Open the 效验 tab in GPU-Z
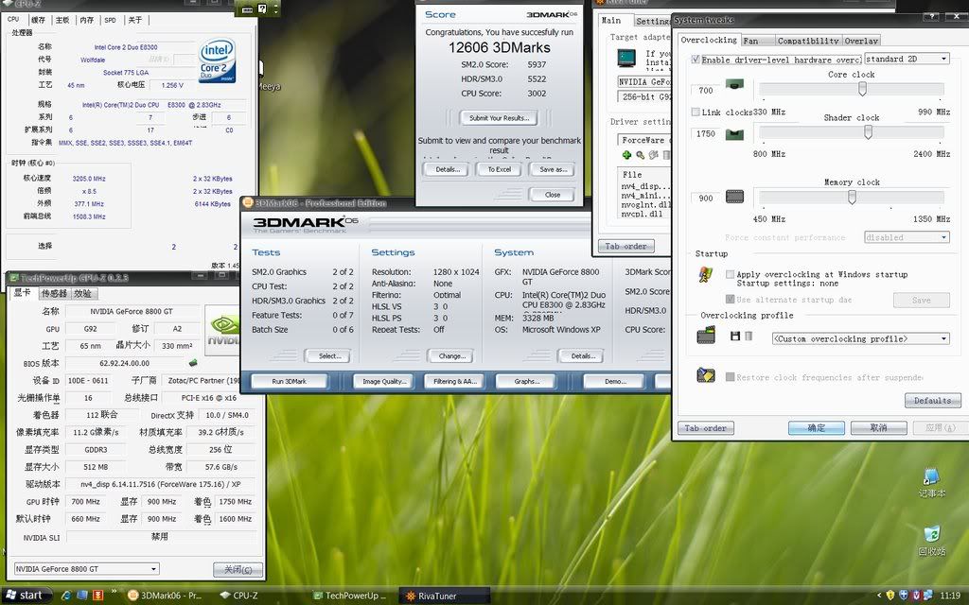Screen dimensions: 969x605 click(82, 293)
